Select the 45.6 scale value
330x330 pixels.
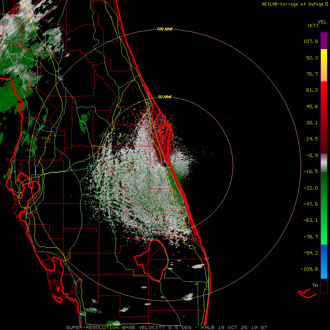(x=312, y=106)
